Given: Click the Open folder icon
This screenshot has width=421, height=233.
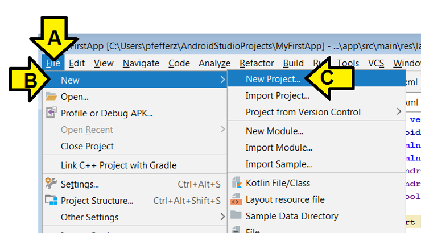Looking at the screenshot, I should (51, 97).
